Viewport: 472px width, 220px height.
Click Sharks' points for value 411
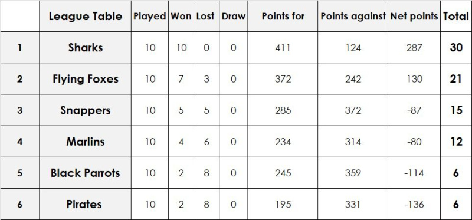(x=283, y=47)
